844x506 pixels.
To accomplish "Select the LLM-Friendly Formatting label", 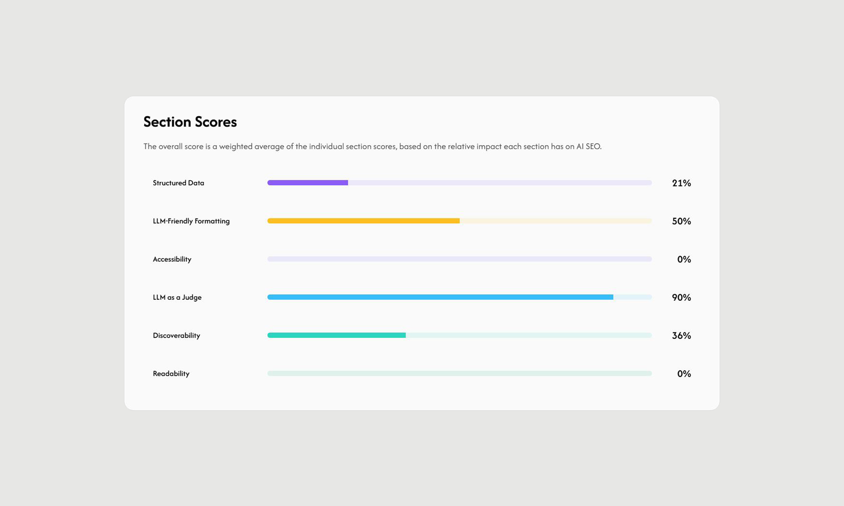I will point(191,221).
